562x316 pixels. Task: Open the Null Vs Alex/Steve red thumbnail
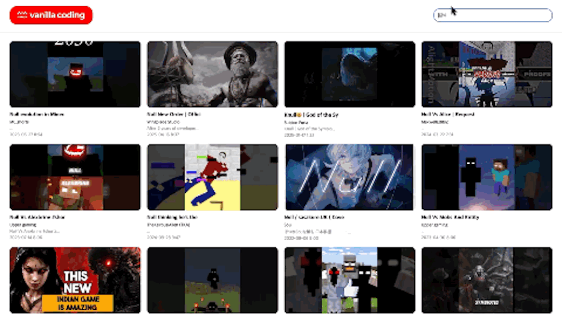pyautogui.click(x=75, y=177)
